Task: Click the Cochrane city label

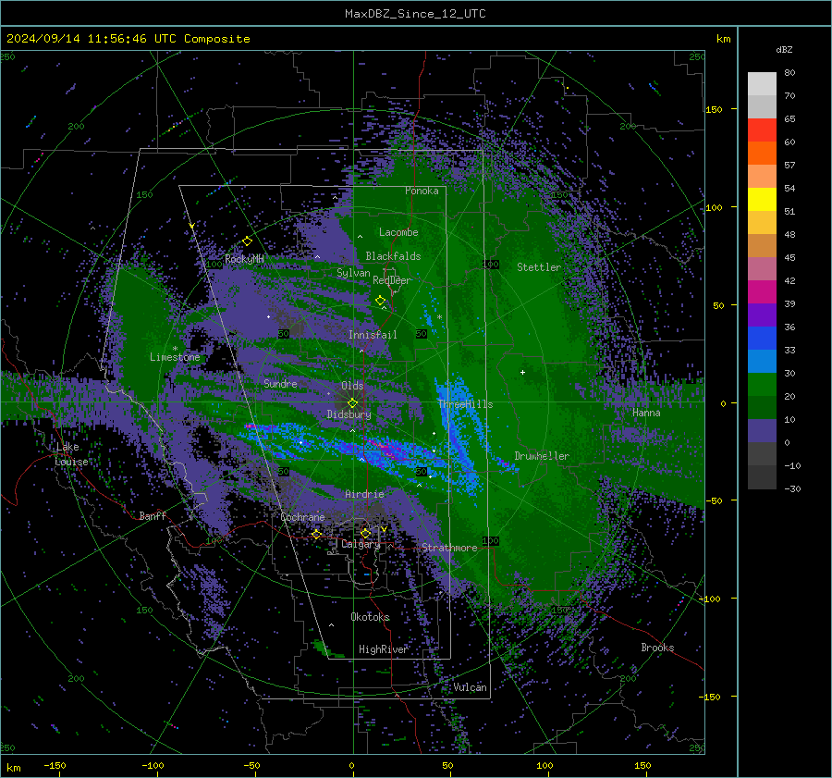Action: (302, 517)
